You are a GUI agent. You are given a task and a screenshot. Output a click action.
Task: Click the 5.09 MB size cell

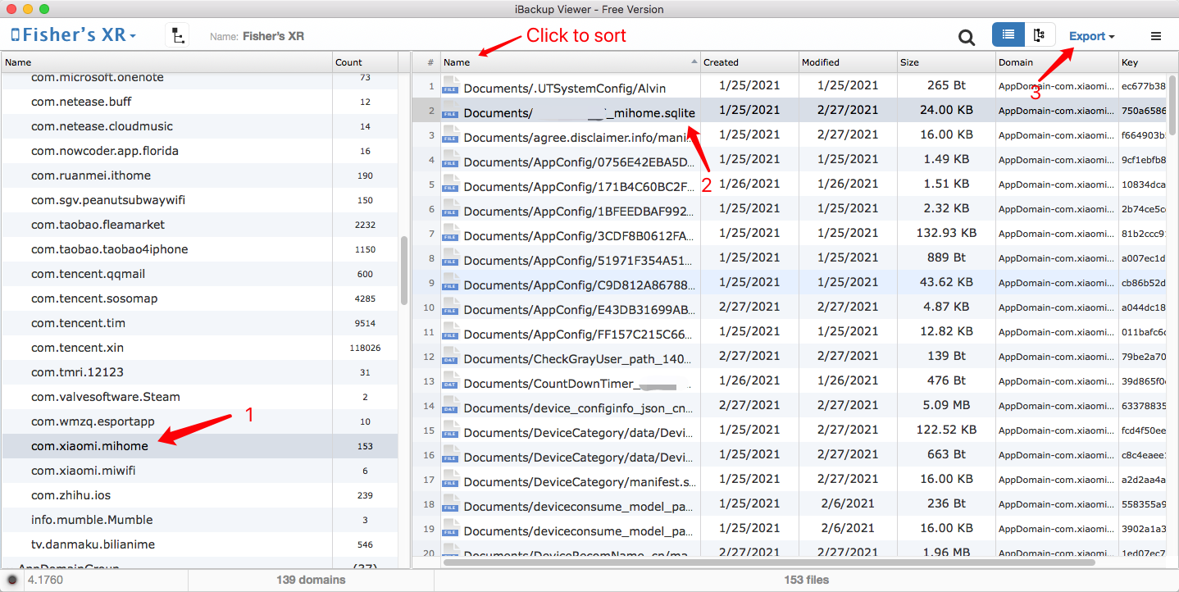pyautogui.click(x=946, y=405)
